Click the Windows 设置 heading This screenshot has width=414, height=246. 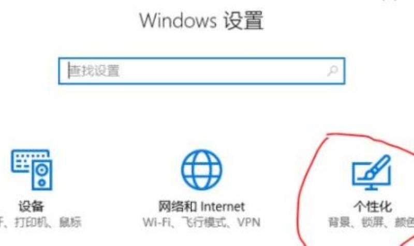point(201,20)
